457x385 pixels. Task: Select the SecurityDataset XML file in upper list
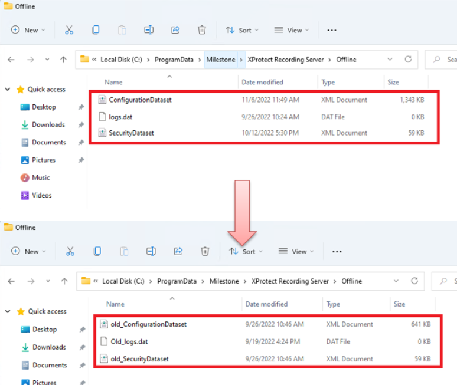point(131,133)
